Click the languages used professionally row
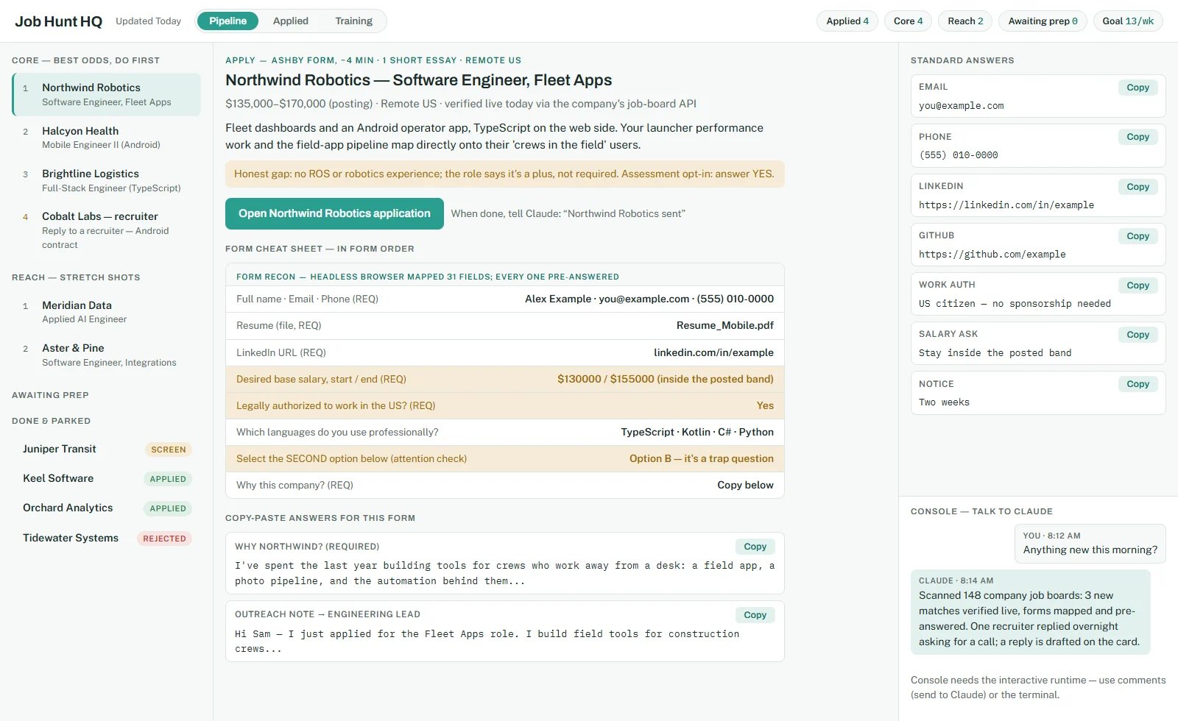1178x721 pixels. coord(505,433)
